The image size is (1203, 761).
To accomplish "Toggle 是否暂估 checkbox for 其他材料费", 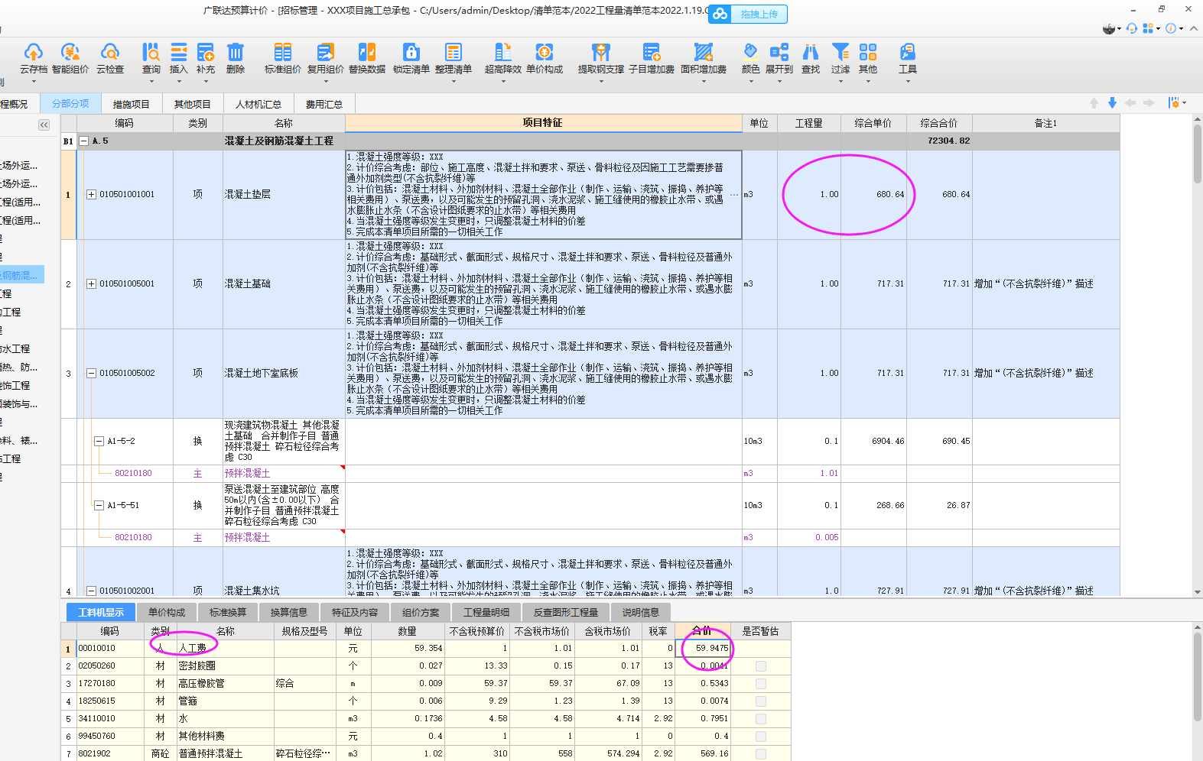I will tap(760, 737).
